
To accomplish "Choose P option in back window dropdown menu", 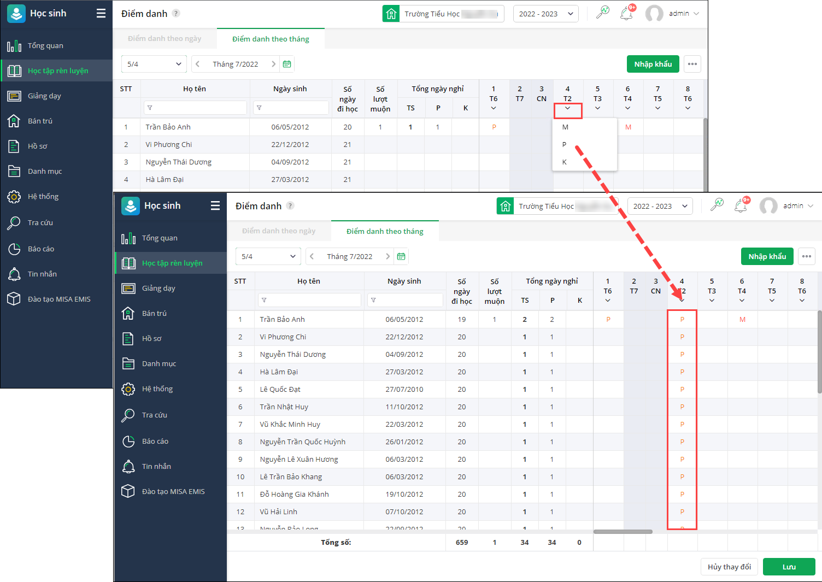I will point(585,144).
